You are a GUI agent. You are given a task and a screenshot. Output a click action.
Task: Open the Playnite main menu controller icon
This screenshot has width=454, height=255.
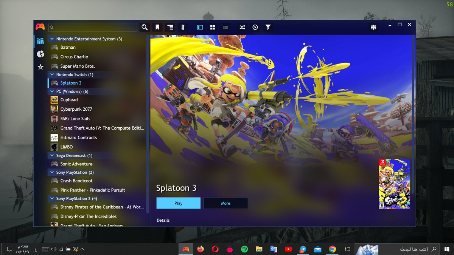click(x=40, y=27)
